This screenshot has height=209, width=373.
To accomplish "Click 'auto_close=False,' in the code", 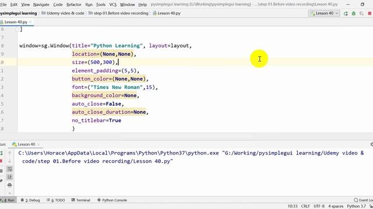I will (98, 104).
